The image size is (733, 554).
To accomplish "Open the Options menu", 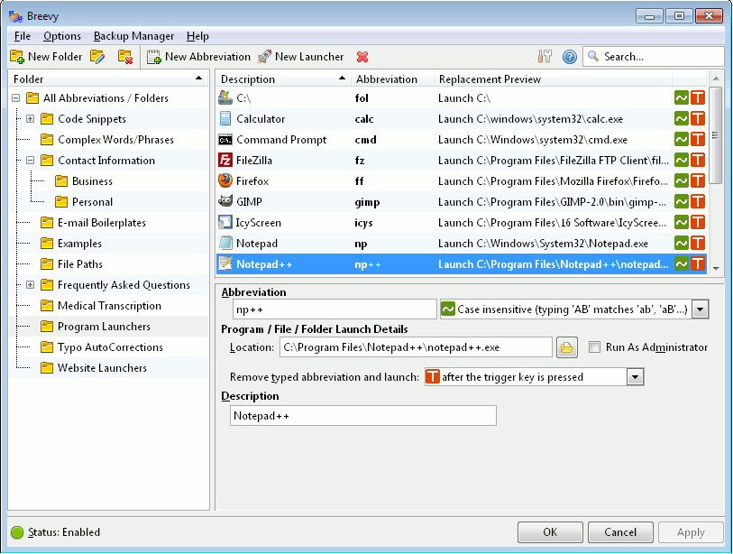I will click(61, 36).
